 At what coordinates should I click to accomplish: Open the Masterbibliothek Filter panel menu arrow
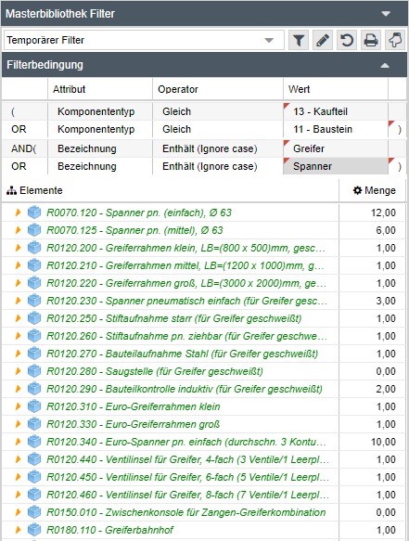point(386,14)
